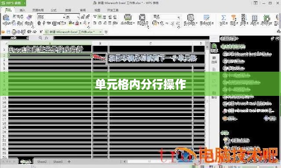Click the Merge and Center icon
Image resolution: width=281 pixels, height=168 pixels.
pos(127,18)
